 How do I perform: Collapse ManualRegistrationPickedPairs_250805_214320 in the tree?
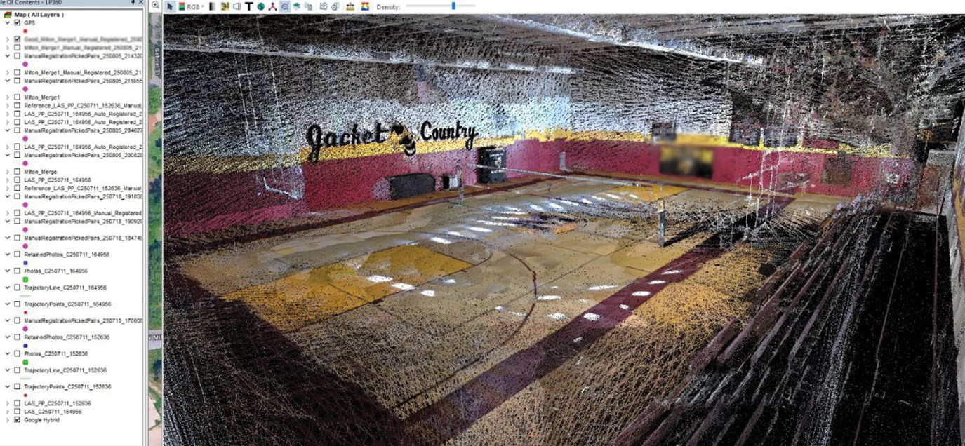click(7, 55)
